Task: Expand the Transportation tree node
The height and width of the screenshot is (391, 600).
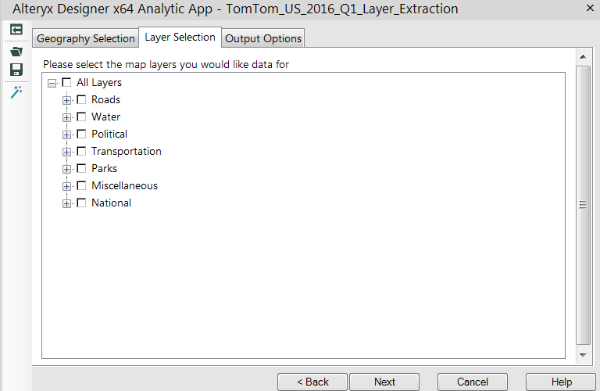Action: (x=66, y=152)
